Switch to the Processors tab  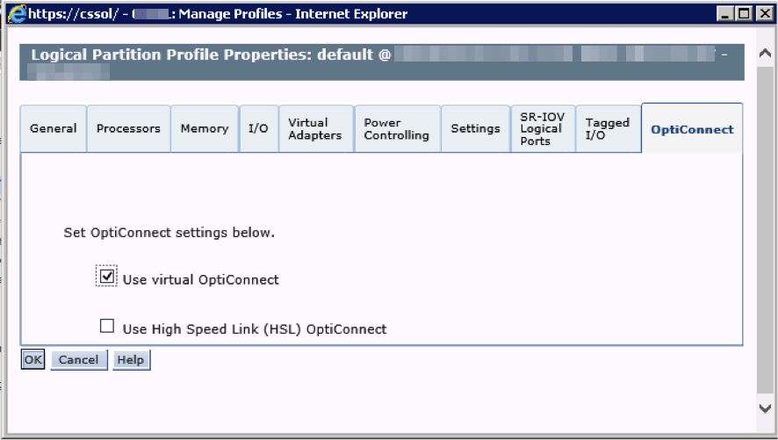pyautogui.click(x=128, y=129)
